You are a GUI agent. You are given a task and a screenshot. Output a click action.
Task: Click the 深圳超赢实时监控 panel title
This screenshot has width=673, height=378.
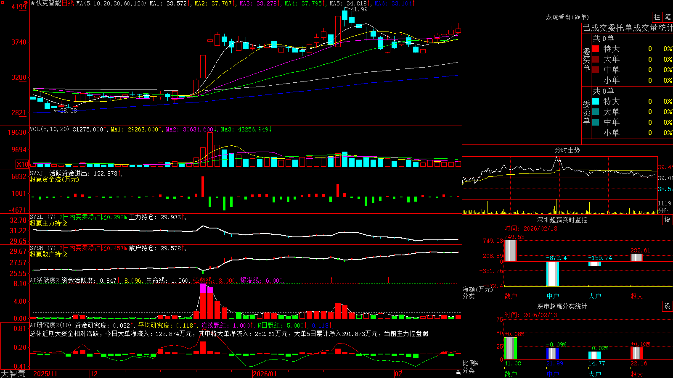[x=562, y=220]
